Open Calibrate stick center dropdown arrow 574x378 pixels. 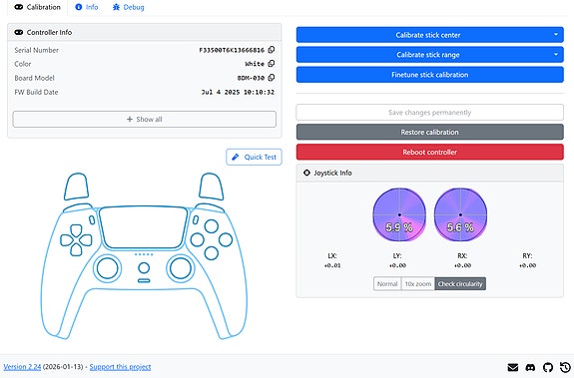pyautogui.click(x=556, y=35)
